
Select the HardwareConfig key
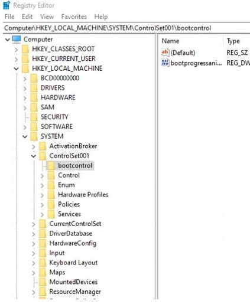[x=73, y=243]
